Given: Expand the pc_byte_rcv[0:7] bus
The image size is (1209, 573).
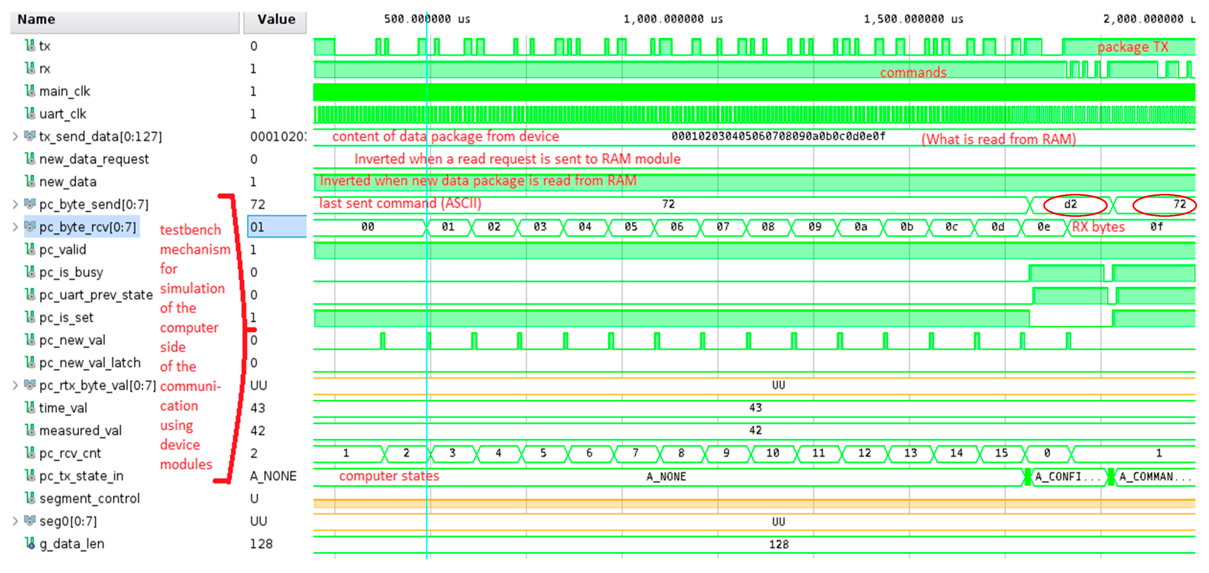Looking at the screenshot, I should (15, 227).
